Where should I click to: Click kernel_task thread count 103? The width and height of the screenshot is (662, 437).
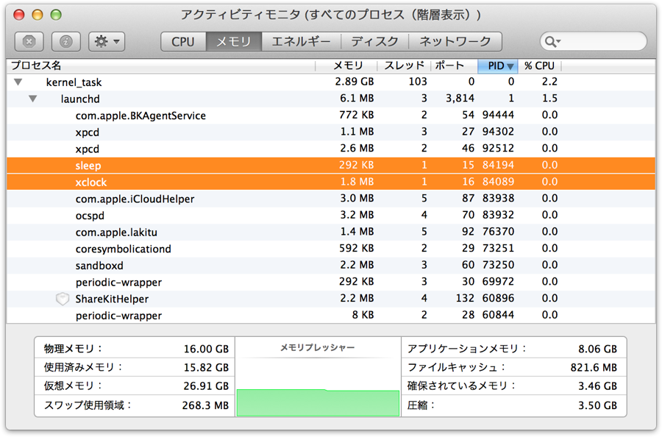418,82
